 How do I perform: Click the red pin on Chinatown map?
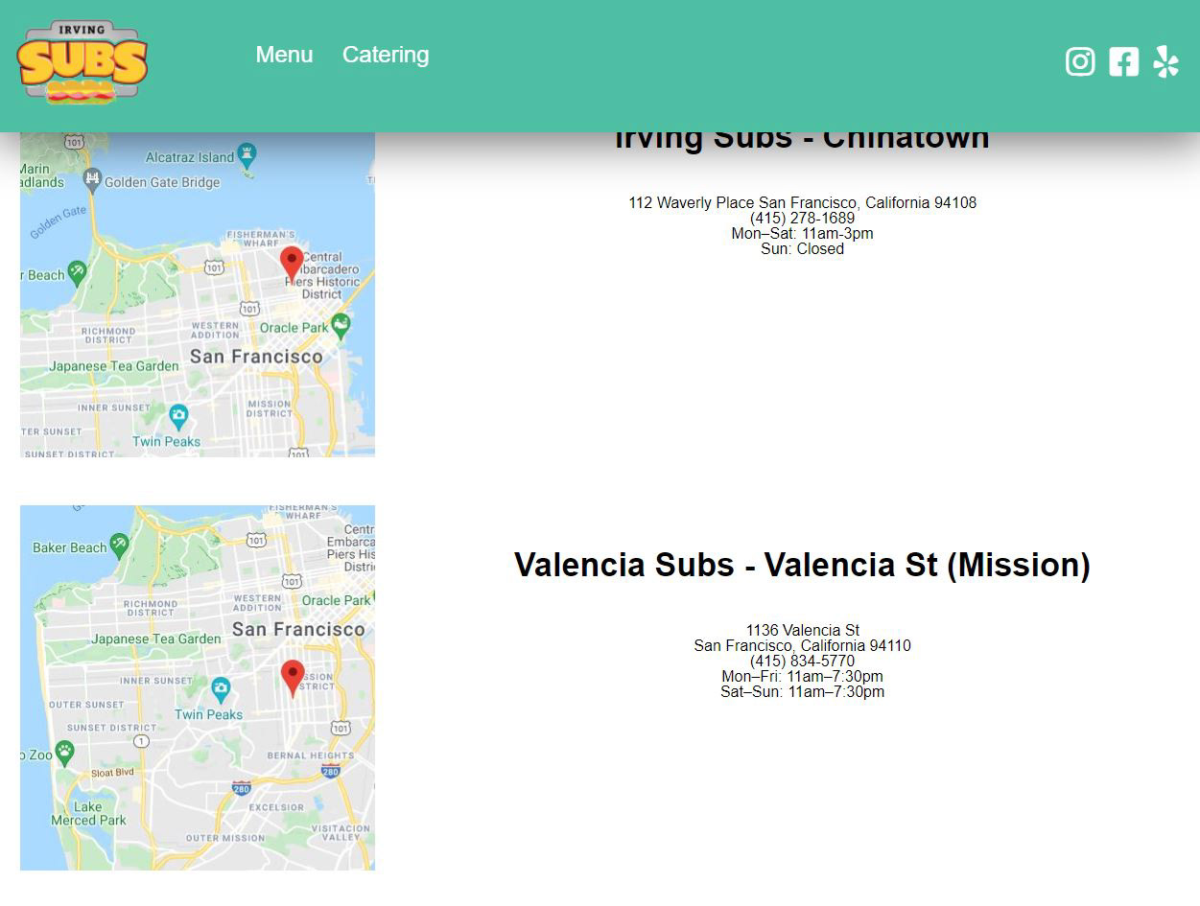click(x=292, y=264)
